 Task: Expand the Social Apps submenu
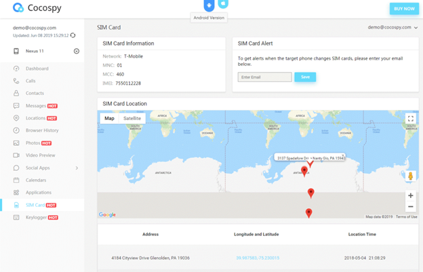(x=77, y=168)
